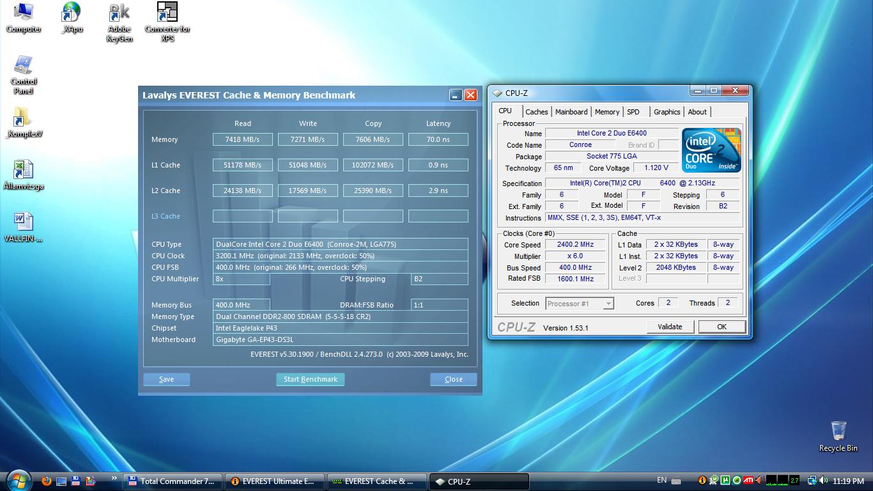Click the Core Voltage 1.120 V value

point(656,168)
